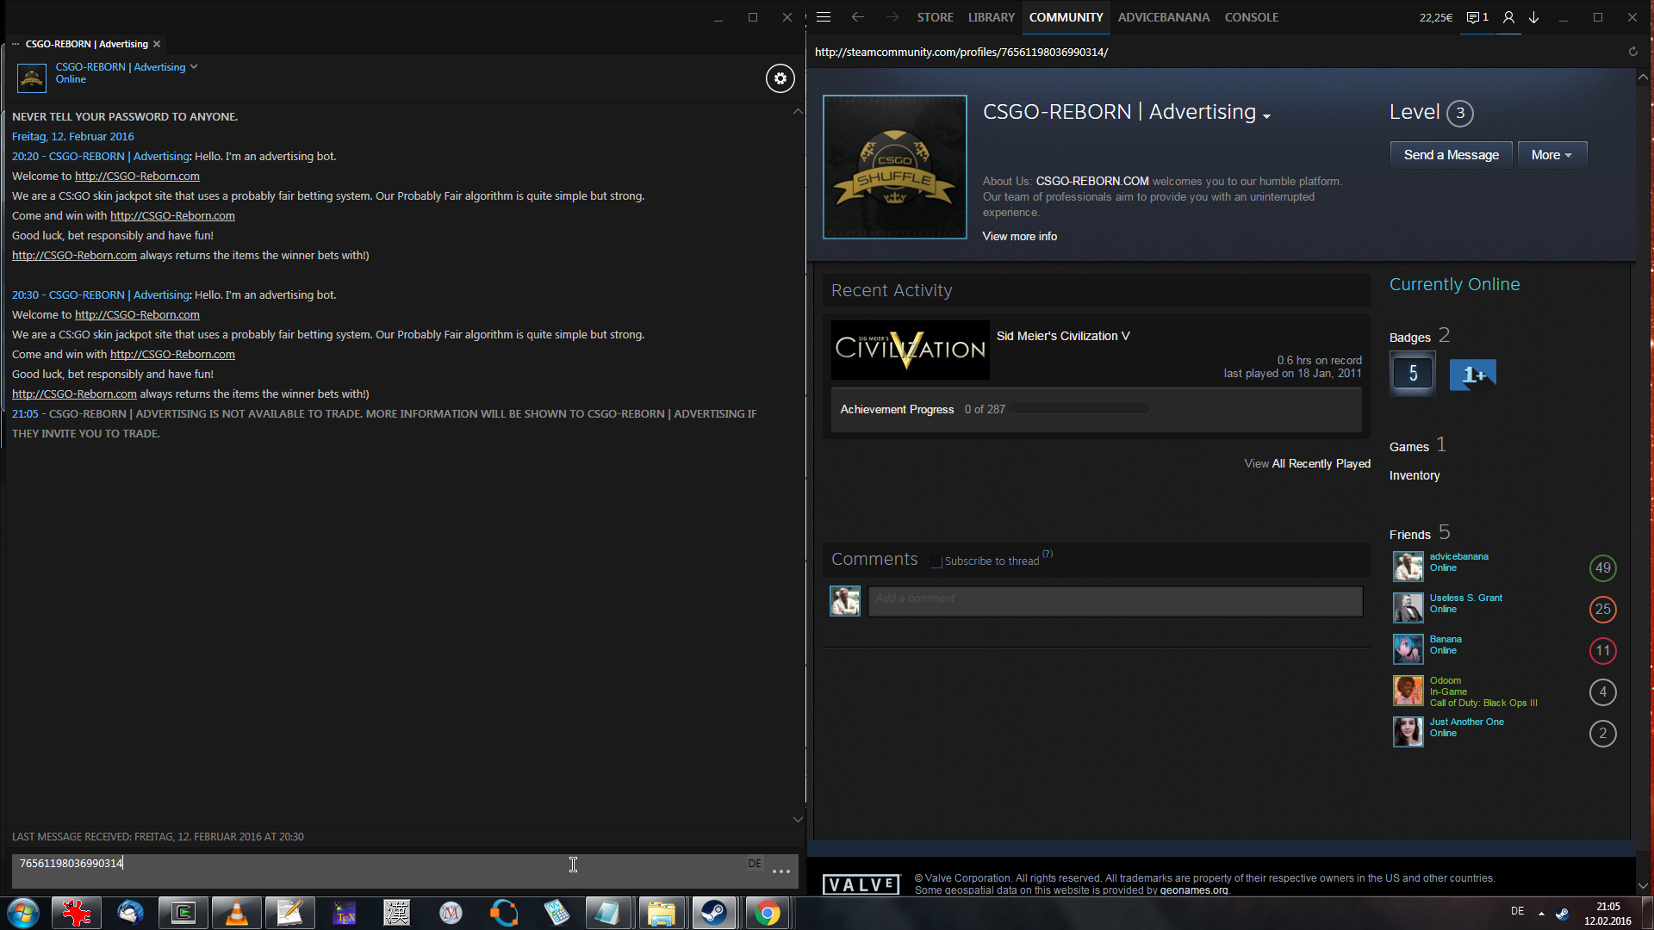Screen dimensions: 1654x930
Task: Go back with the left arrow
Action: 857,17
